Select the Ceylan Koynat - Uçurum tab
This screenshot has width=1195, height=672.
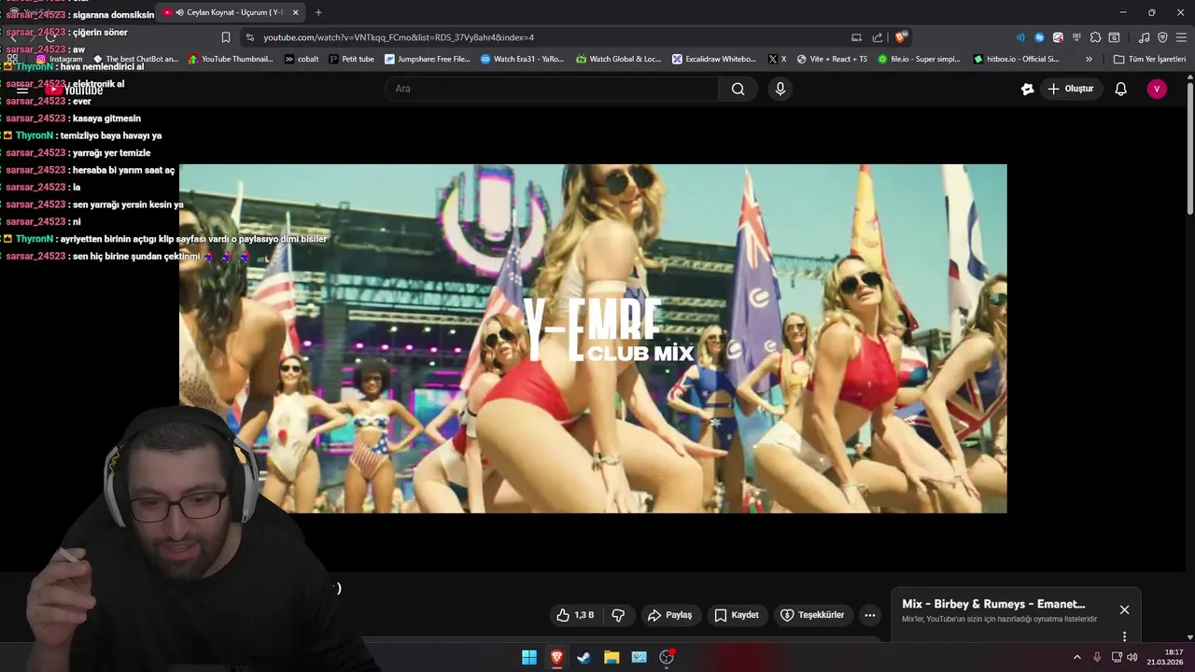point(230,12)
